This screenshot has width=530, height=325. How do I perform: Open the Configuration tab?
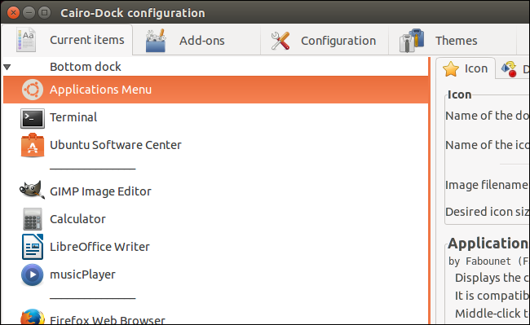[325, 41]
